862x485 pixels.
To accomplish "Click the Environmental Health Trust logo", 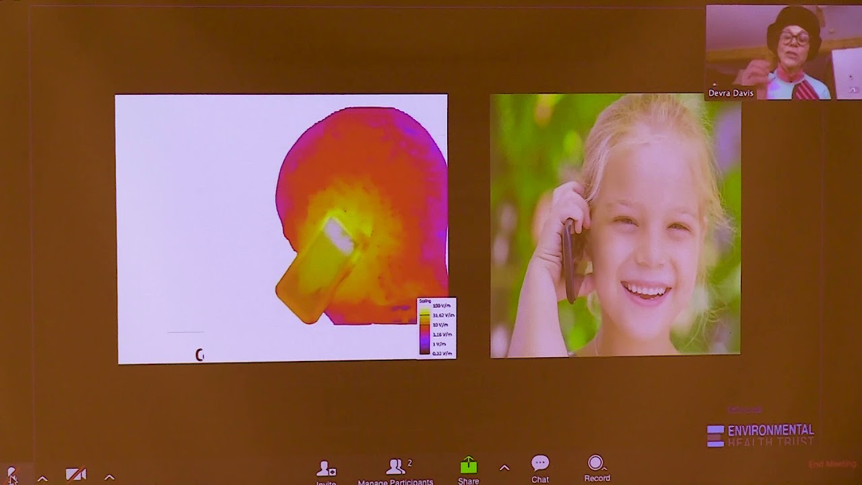I will point(760,435).
